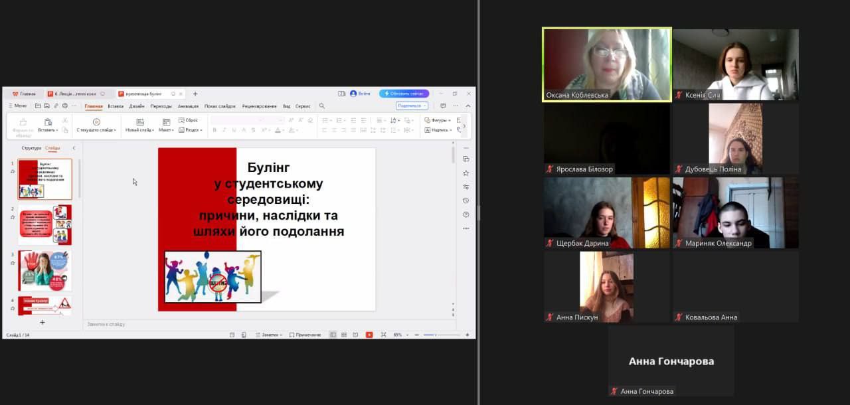Click the star icon in right sidebar
The height and width of the screenshot is (405, 850).
coord(466,173)
